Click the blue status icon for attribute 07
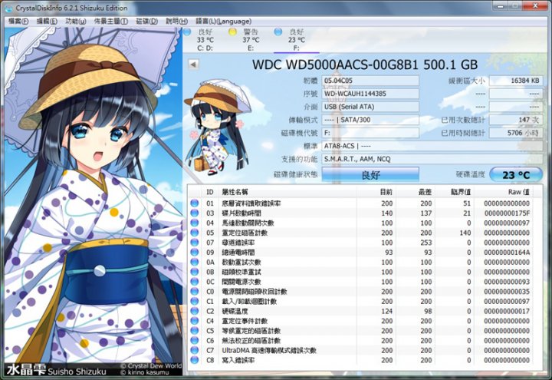The width and height of the screenshot is (552, 380). click(x=194, y=243)
